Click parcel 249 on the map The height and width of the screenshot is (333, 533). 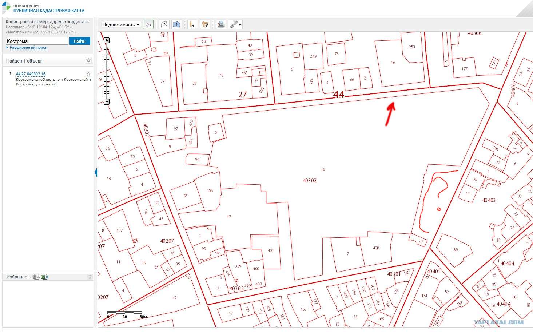pyautogui.click(x=313, y=56)
